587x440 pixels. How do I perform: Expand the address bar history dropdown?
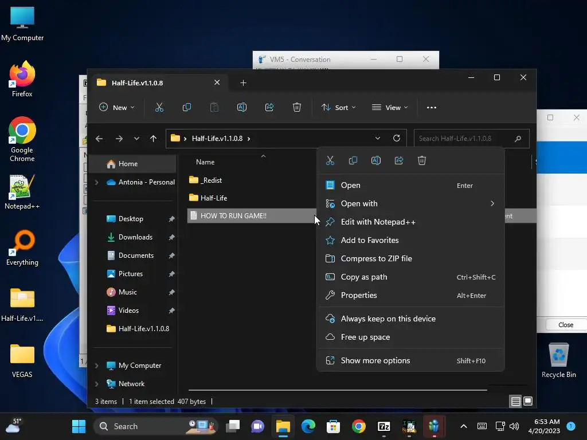pyautogui.click(x=378, y=138)
